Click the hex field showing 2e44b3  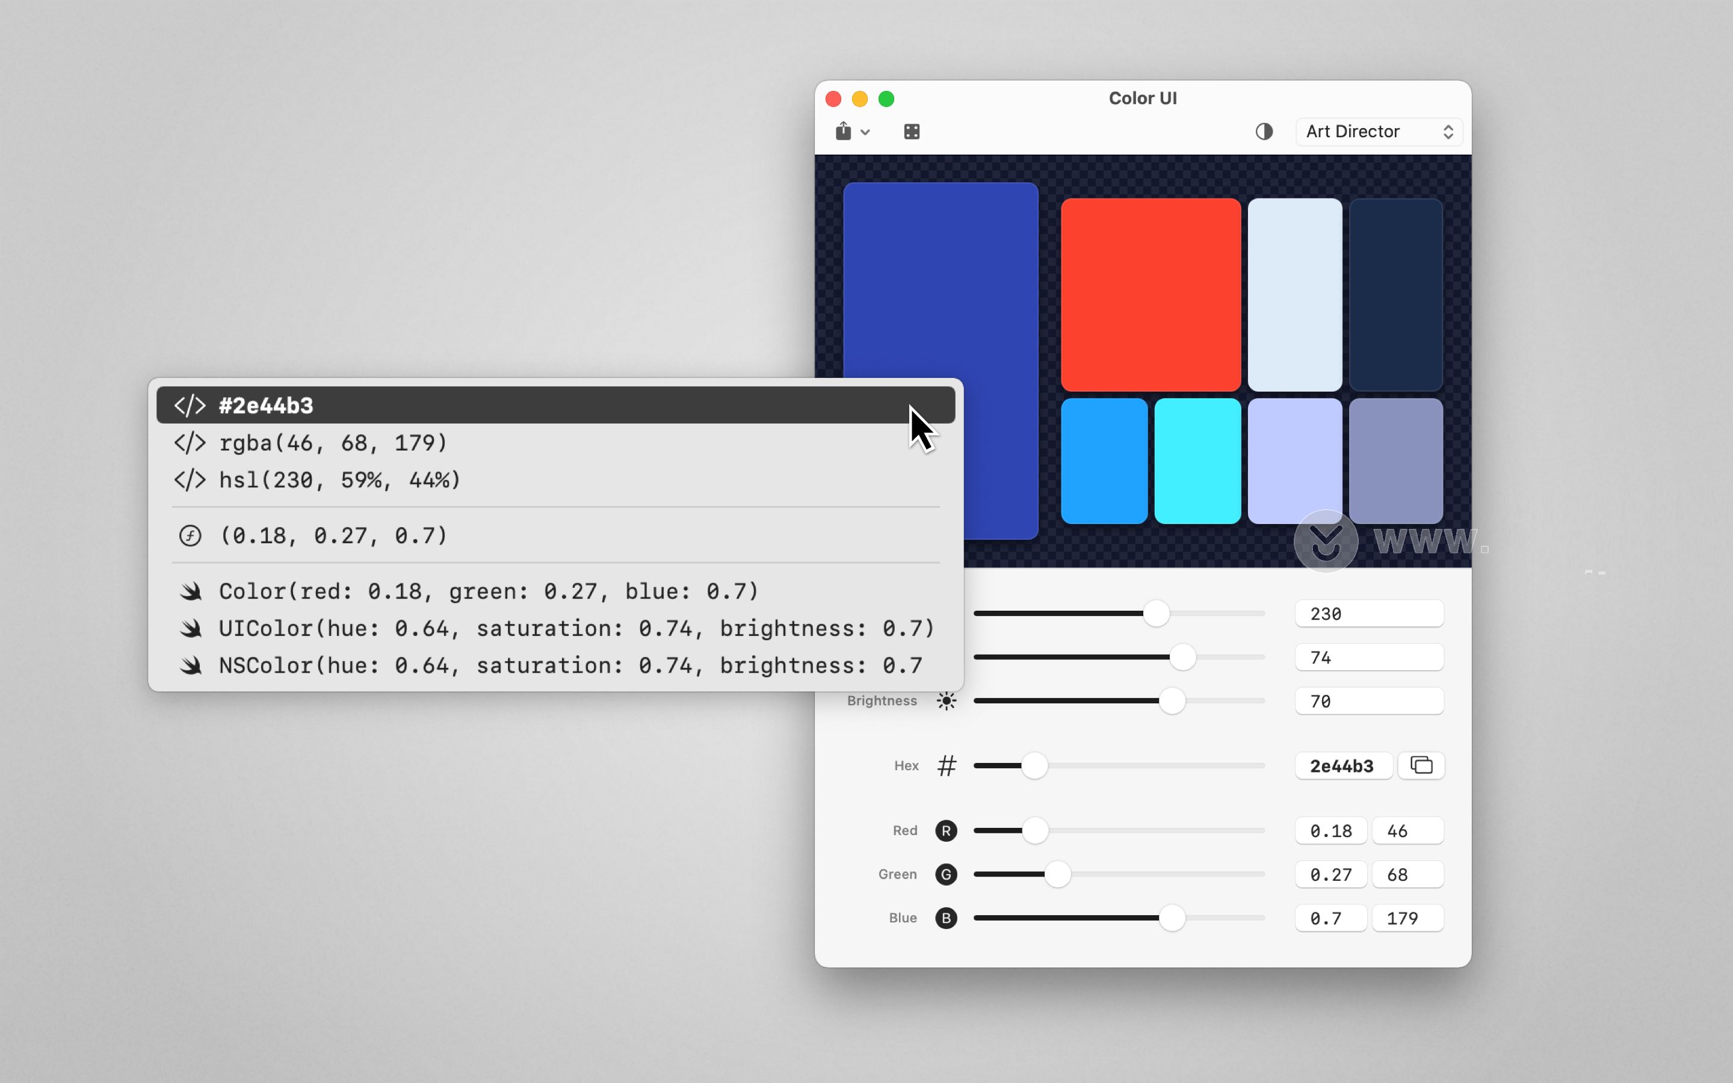[1344, 766]
